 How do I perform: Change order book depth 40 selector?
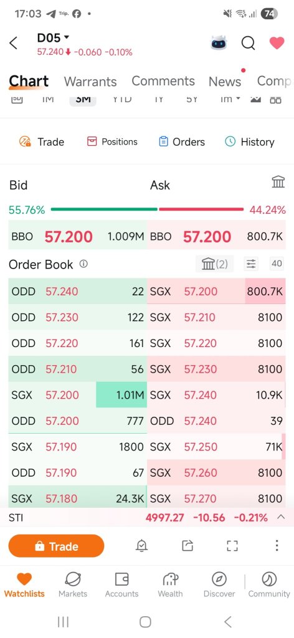pyautogui.click(x=277, y=264)
